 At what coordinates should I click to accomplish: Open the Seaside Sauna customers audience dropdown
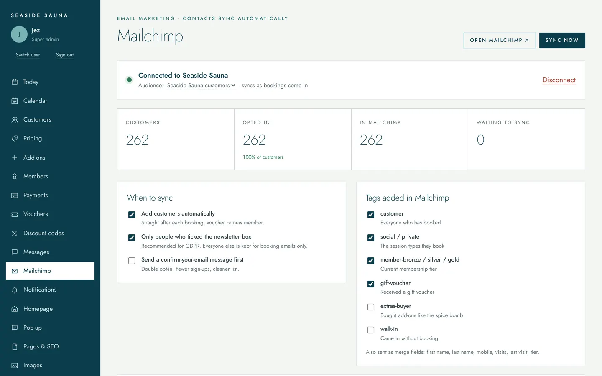point(201,85)
